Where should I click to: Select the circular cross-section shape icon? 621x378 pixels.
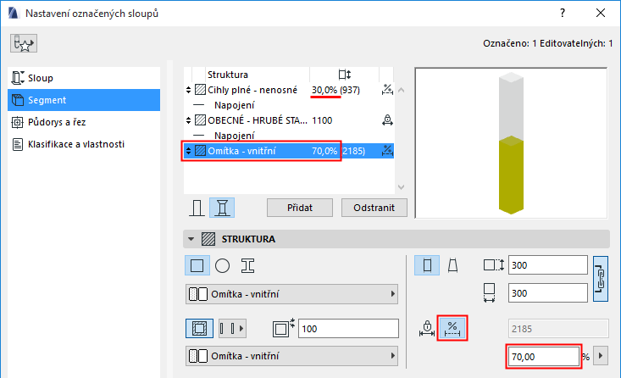pyautogui.click(x=222, y=265)
